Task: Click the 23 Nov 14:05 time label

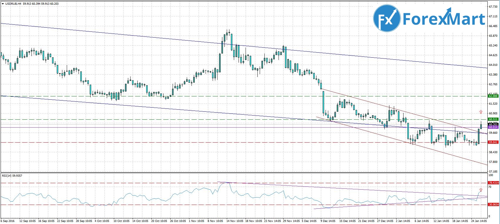Action: click(x=272, y=221)
